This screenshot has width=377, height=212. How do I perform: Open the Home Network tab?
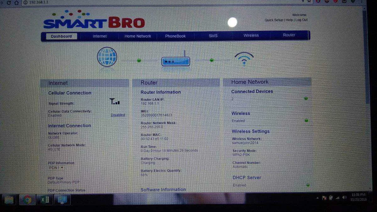(x=138, y=36)
